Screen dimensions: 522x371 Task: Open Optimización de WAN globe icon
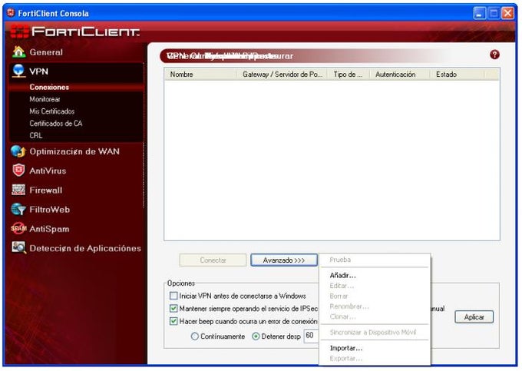click(18, 151)
